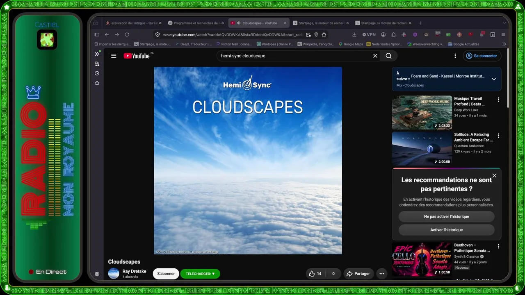Open the Importer les marque... bookmark
525x295 pixels.
pos(112,44)
